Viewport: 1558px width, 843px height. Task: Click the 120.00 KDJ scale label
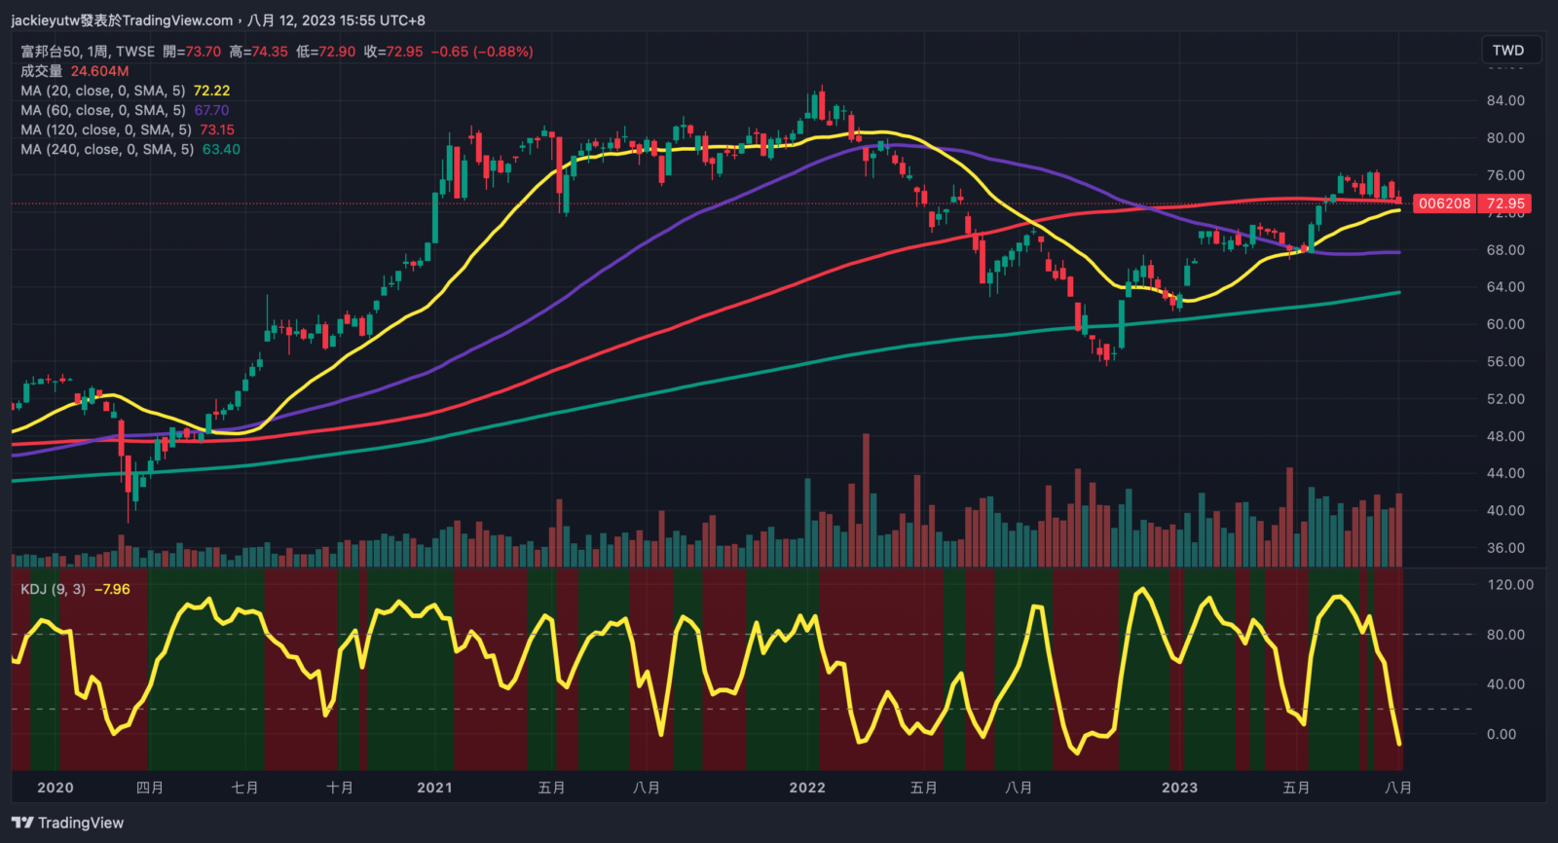(x=1510, y=585)
